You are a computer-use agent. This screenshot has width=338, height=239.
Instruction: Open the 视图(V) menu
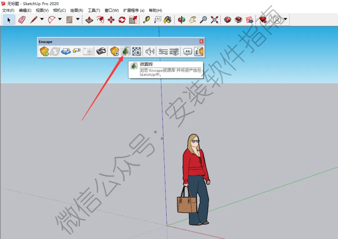42,10
